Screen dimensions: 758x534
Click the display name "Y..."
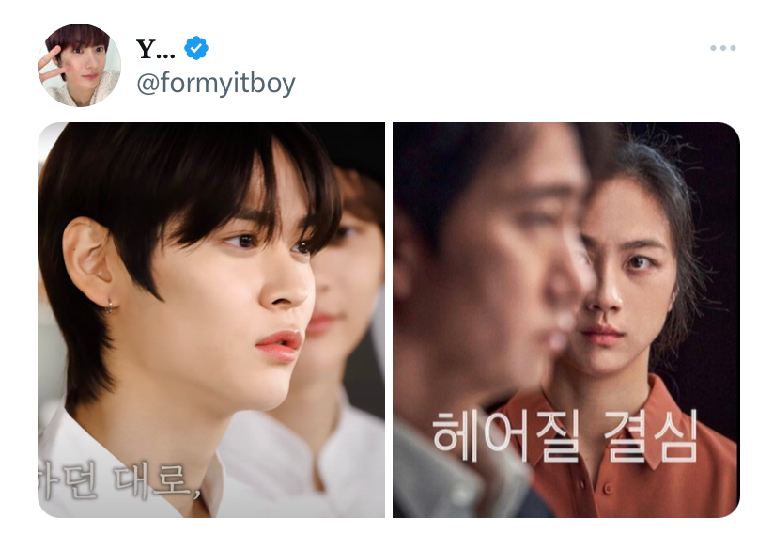tap(156, 48)
